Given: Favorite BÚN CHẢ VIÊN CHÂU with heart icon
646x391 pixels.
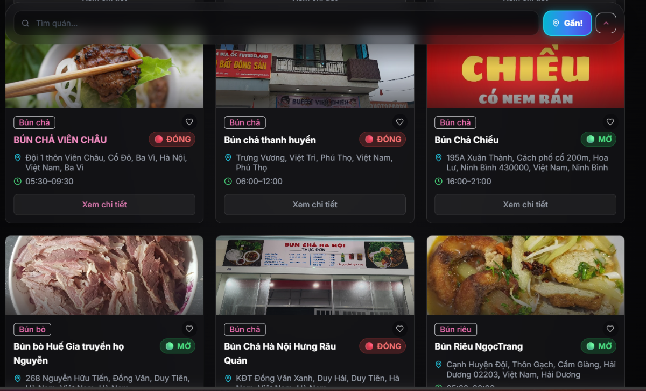Looking at the screenshot, I should [189, 122].
